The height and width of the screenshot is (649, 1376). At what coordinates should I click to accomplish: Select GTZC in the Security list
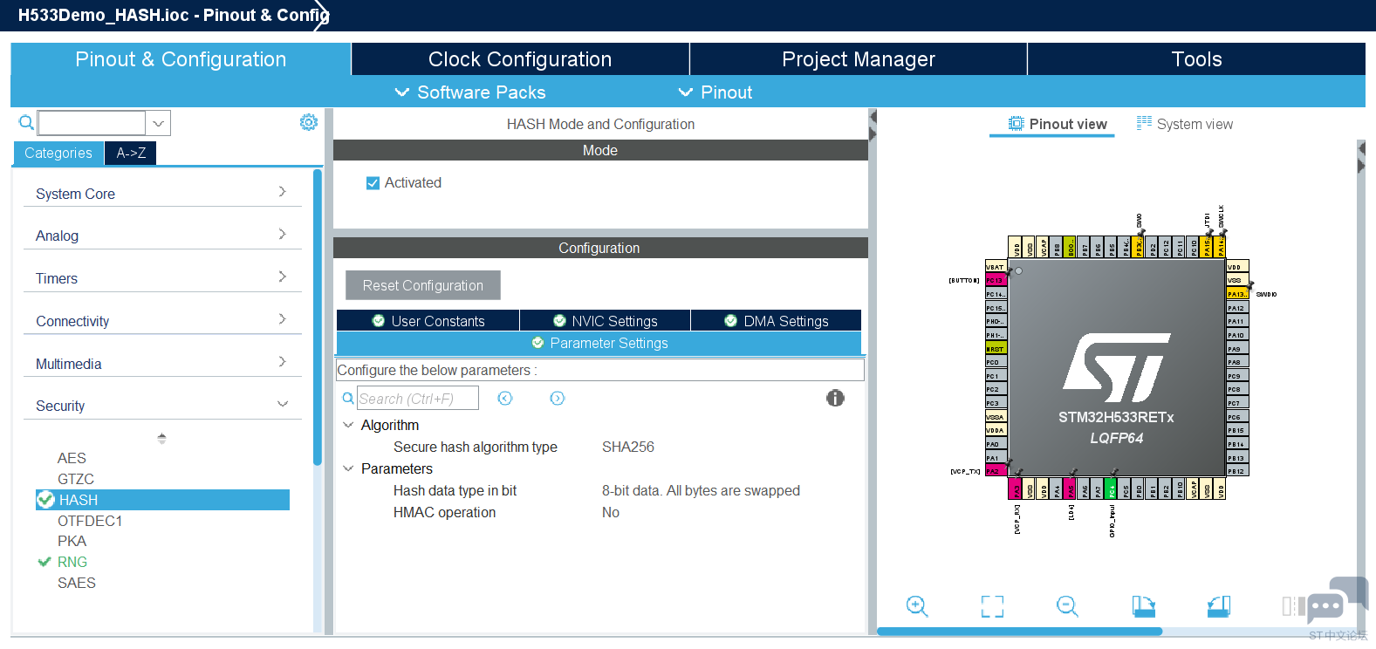coord(76,479)
